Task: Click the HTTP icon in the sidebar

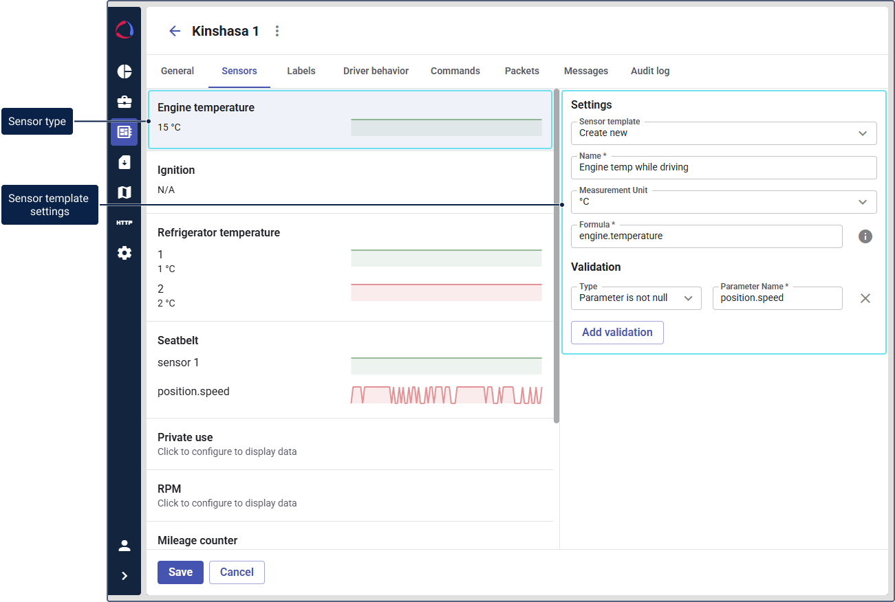Action: (125, 223)
